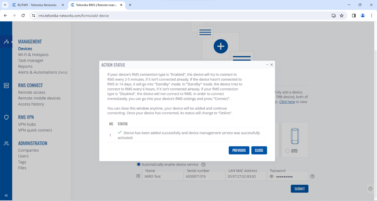Open the Chrome tab search dropdown
377x201 pixels.
(x=5, y=5)
